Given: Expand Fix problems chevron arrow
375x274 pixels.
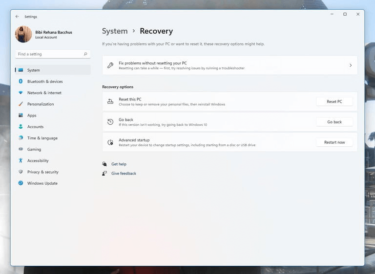Looking at the screenshot, I should (351, 65).
